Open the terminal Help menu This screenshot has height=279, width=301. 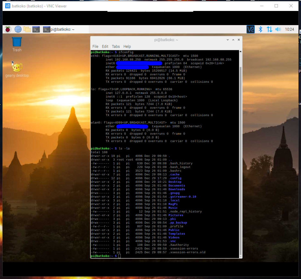click(x=127, y=47)
